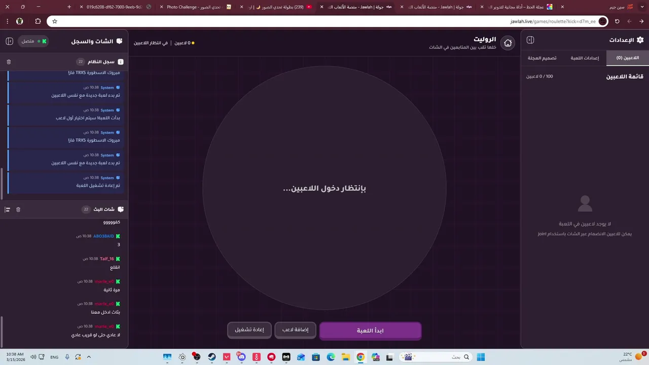Open the browser three-dot menu
The image size is (649, 365).
(7, 21)
